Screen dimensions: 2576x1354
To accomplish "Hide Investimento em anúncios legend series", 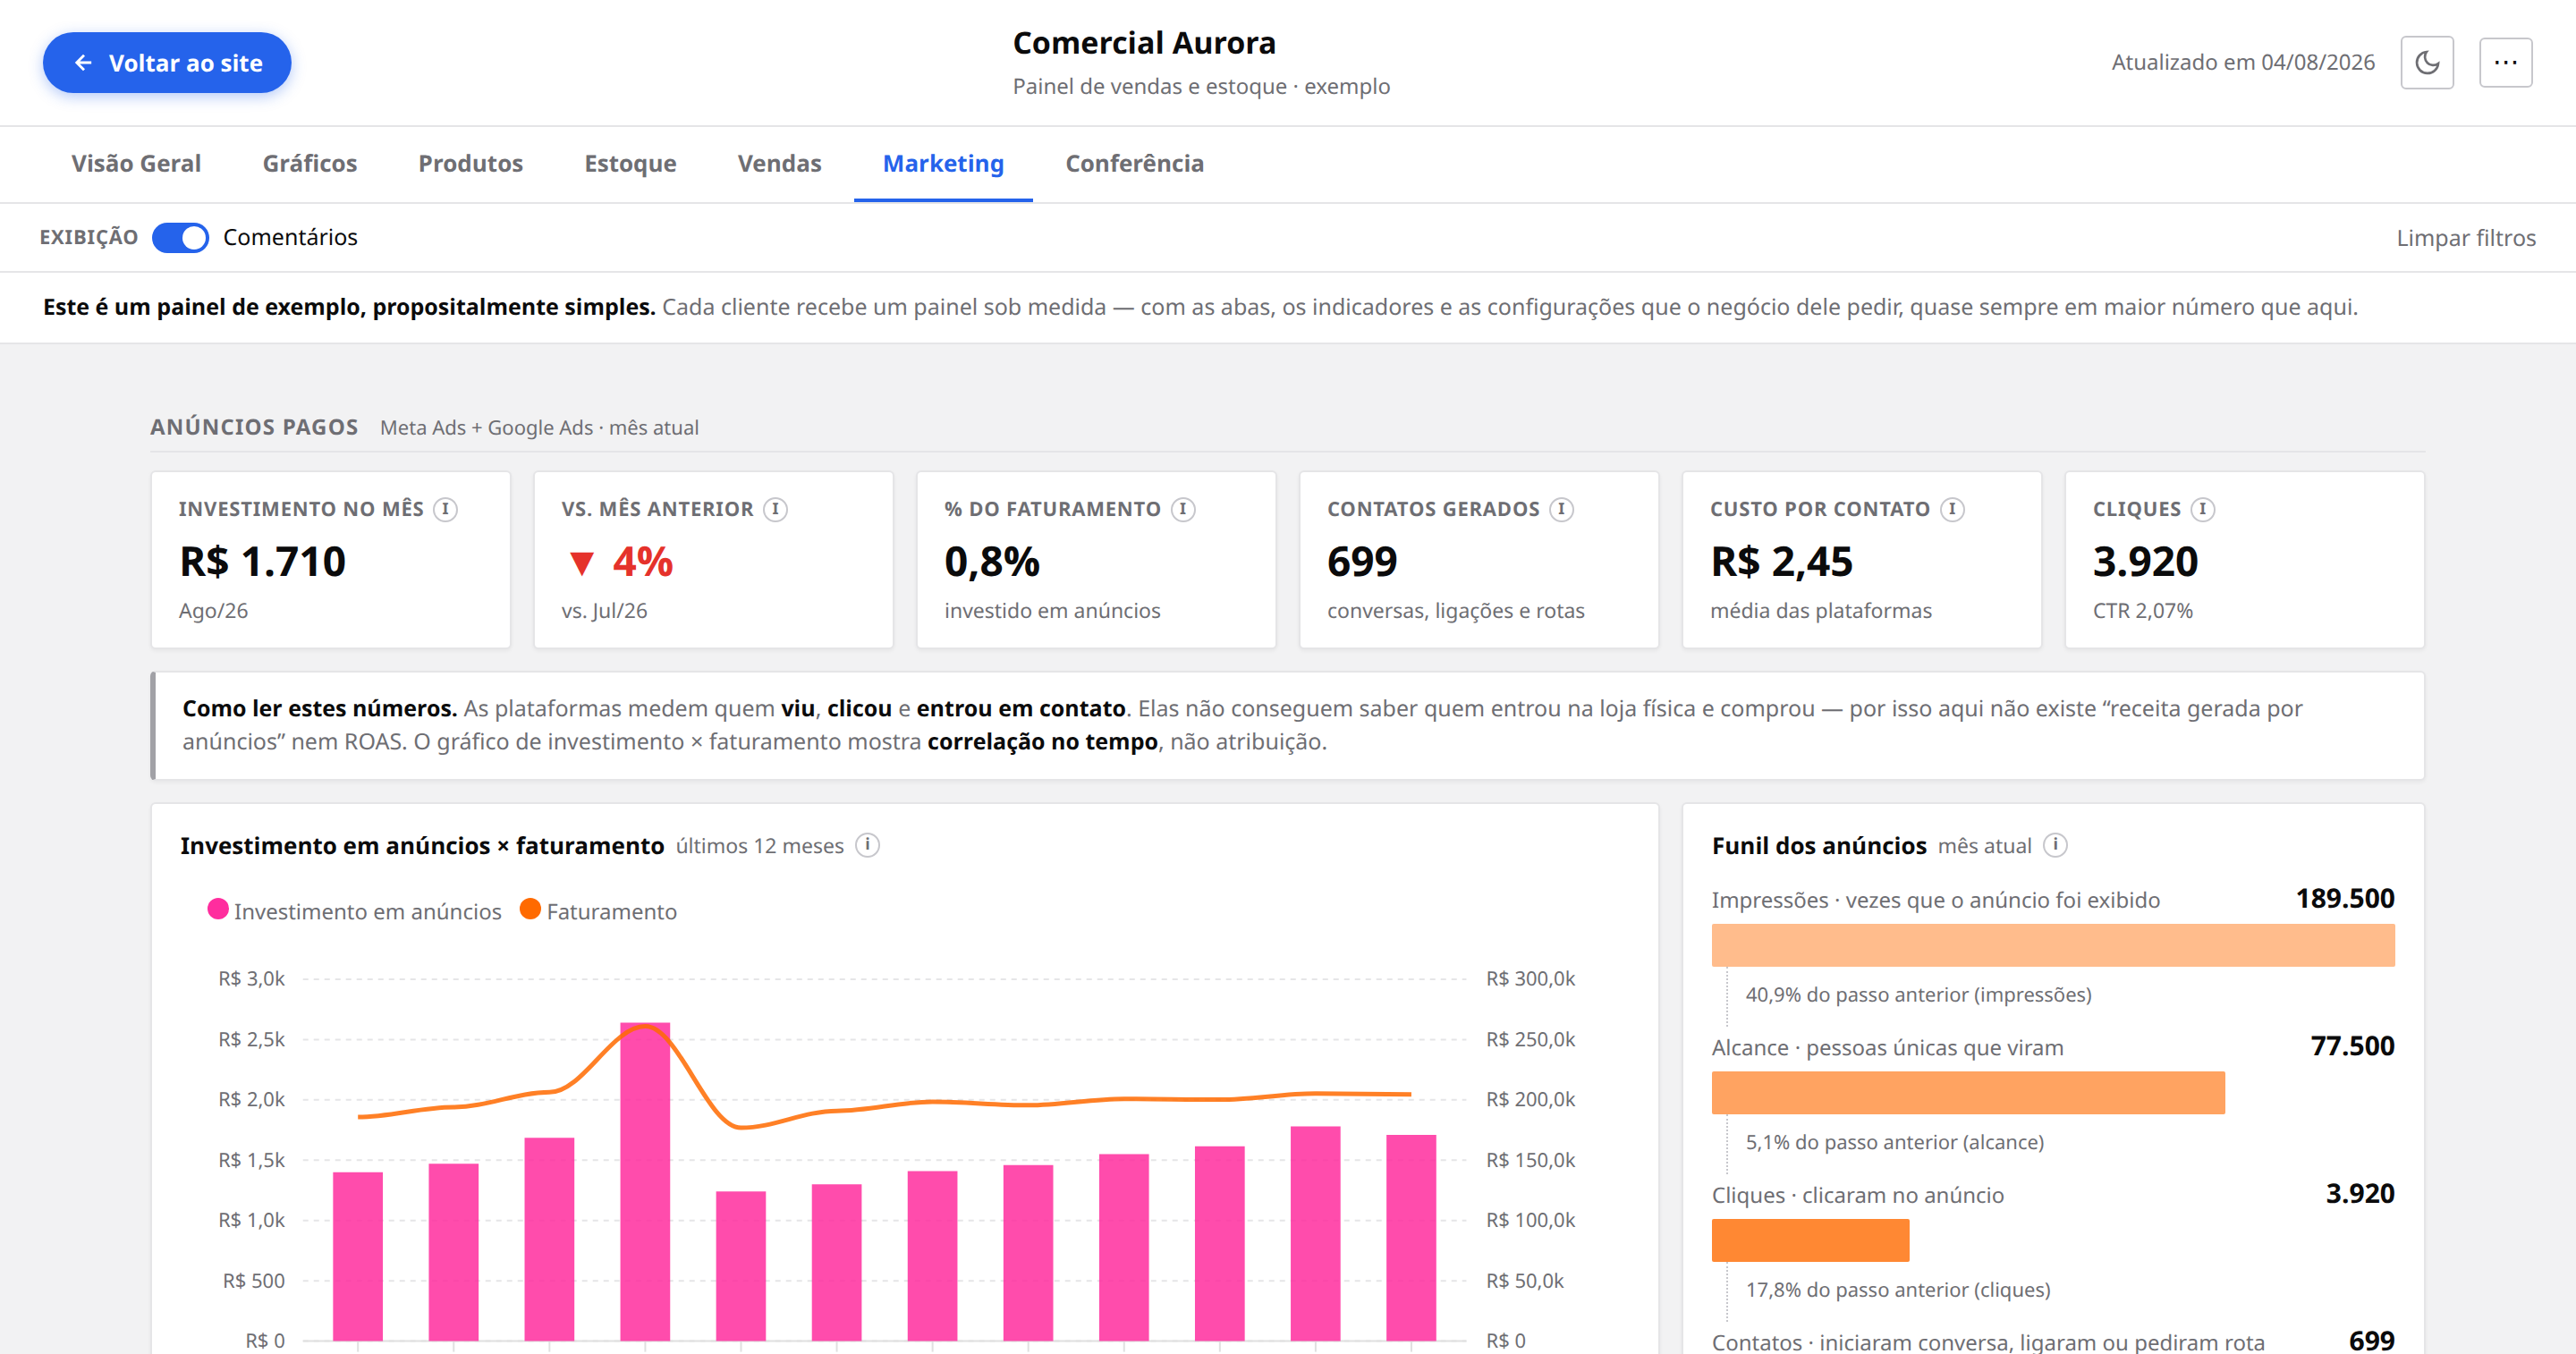I will click(355, 911).
